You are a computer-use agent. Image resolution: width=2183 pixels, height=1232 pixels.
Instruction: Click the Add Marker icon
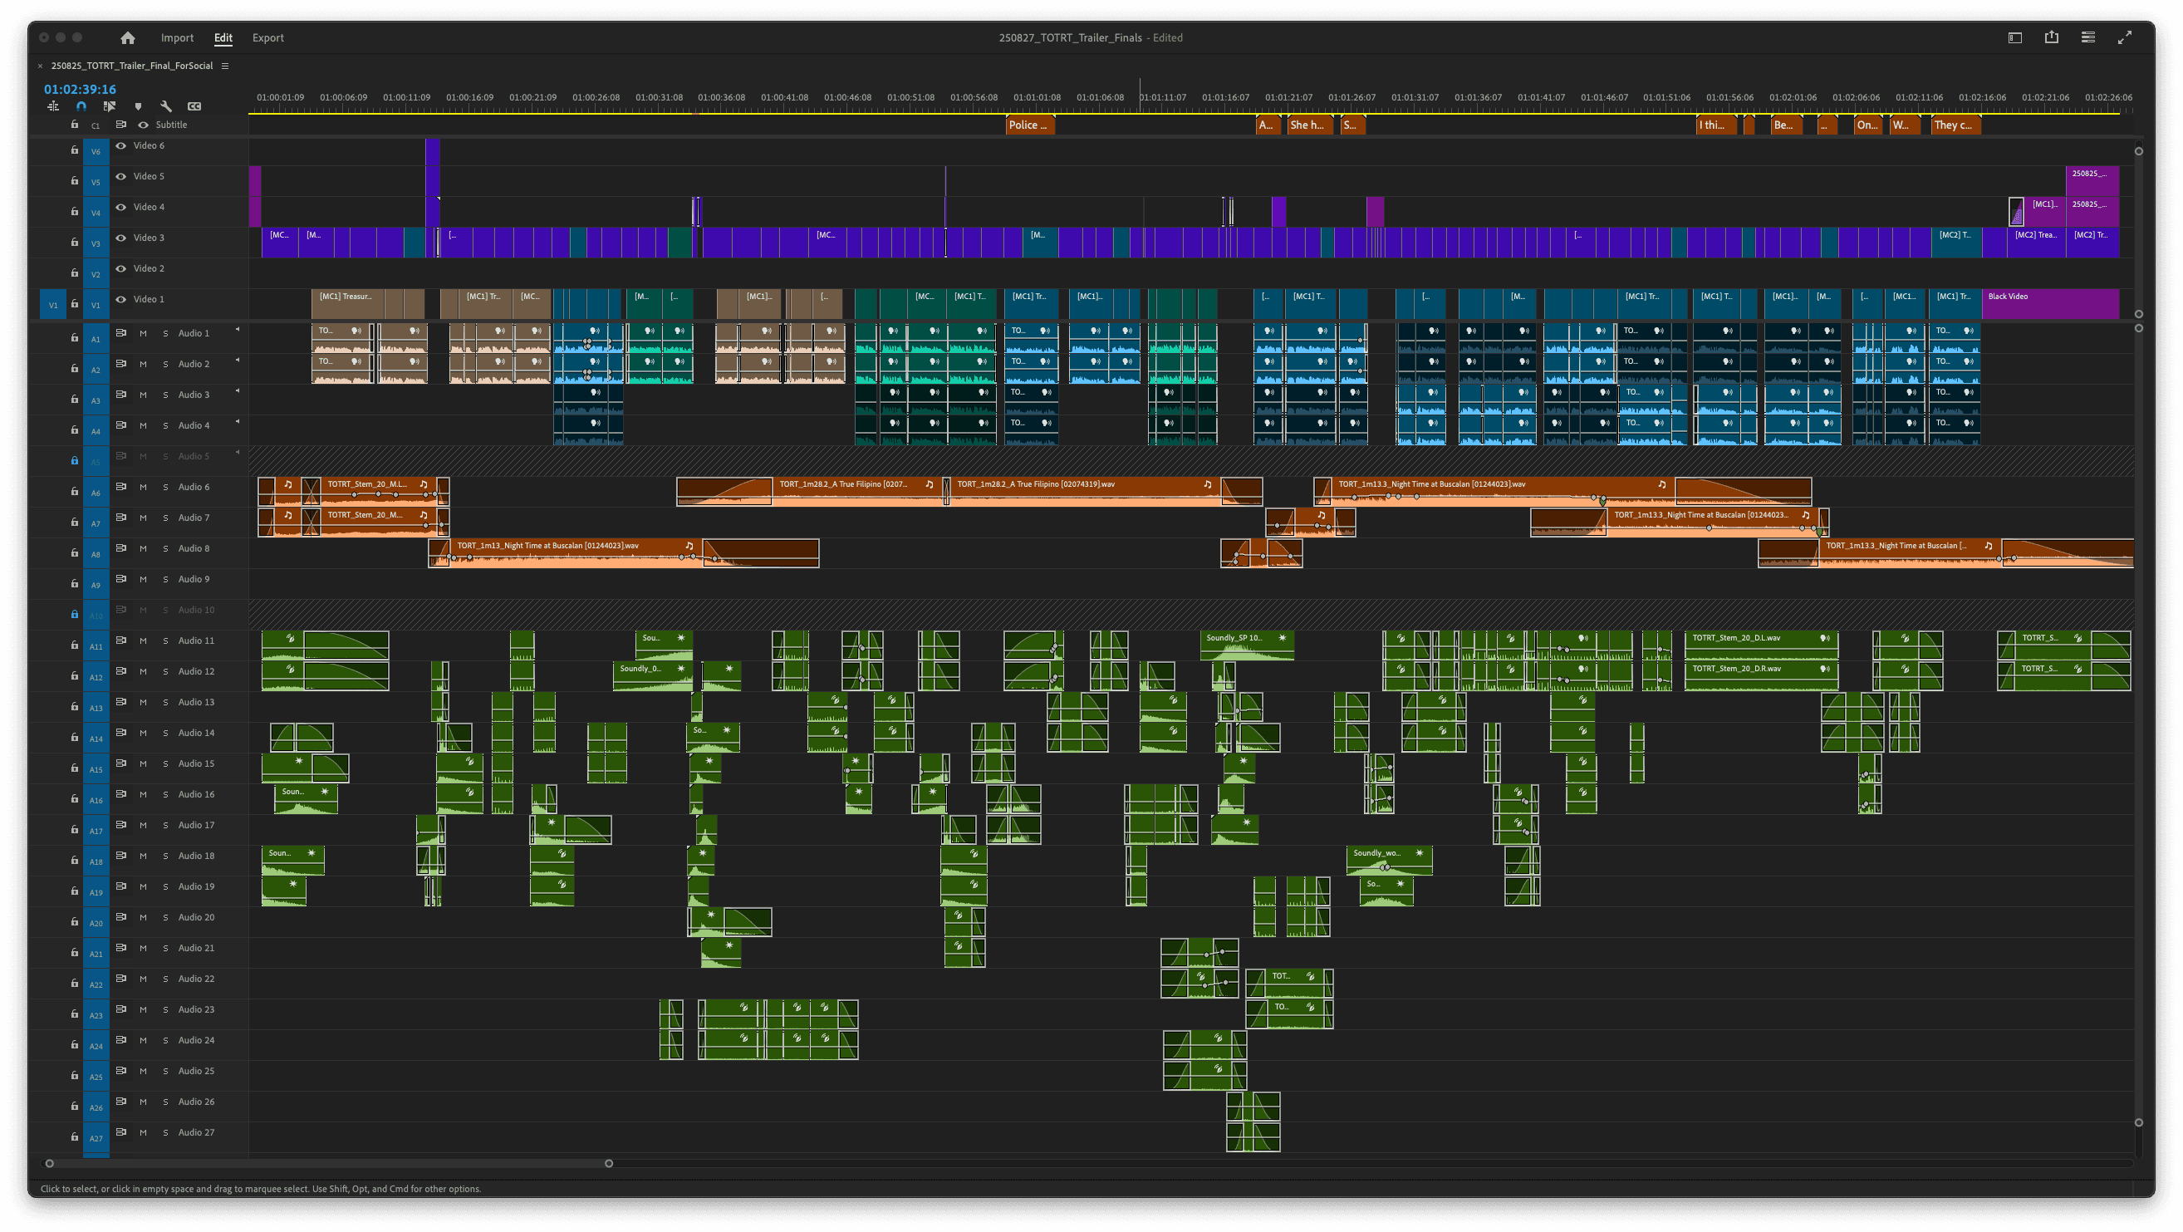click(138, 107)
